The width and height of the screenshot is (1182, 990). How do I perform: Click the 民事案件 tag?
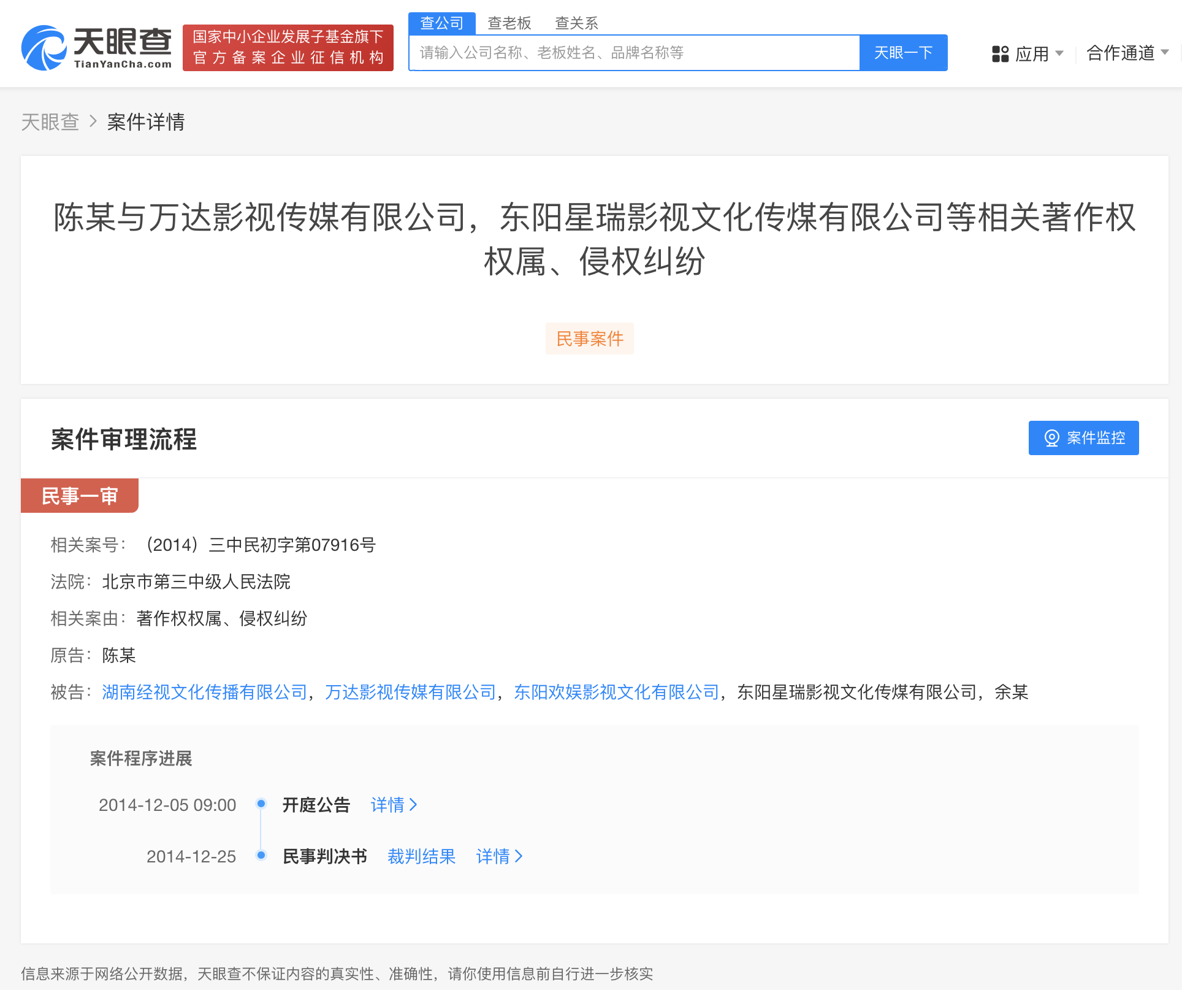click(x=590, y=339)
